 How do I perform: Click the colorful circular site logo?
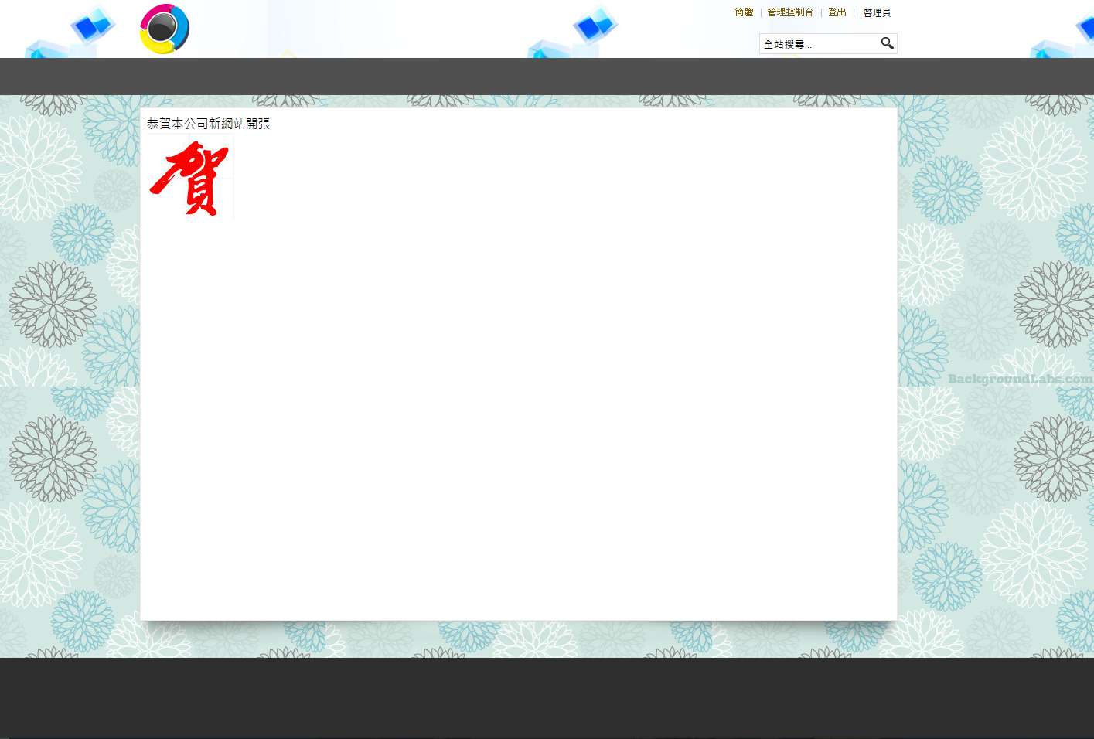click(x=164, y=29)
